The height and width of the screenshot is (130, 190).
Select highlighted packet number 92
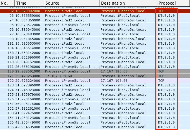coord(95,11)
